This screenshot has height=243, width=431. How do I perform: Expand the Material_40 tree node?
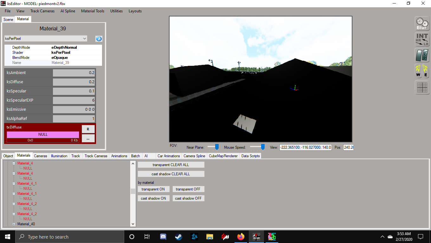14,224
